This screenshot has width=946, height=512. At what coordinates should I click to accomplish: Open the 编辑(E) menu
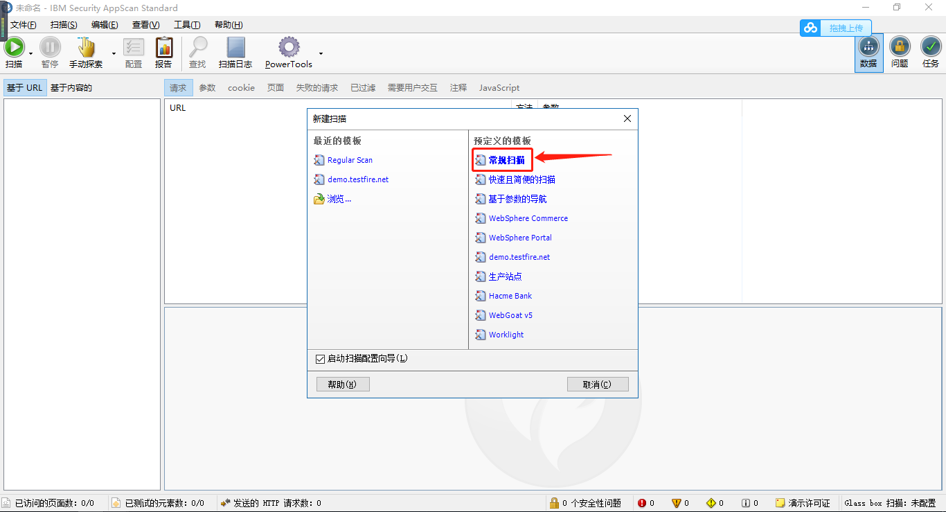[105, 25]
